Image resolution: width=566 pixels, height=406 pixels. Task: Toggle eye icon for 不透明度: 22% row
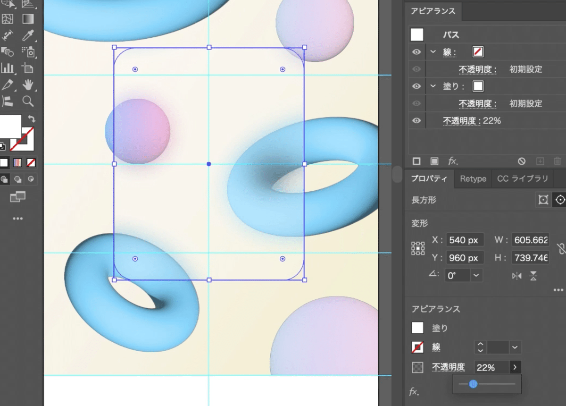click(x=416, y=121)
